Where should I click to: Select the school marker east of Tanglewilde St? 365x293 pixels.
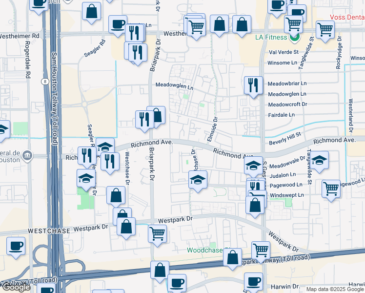[319, 160]
